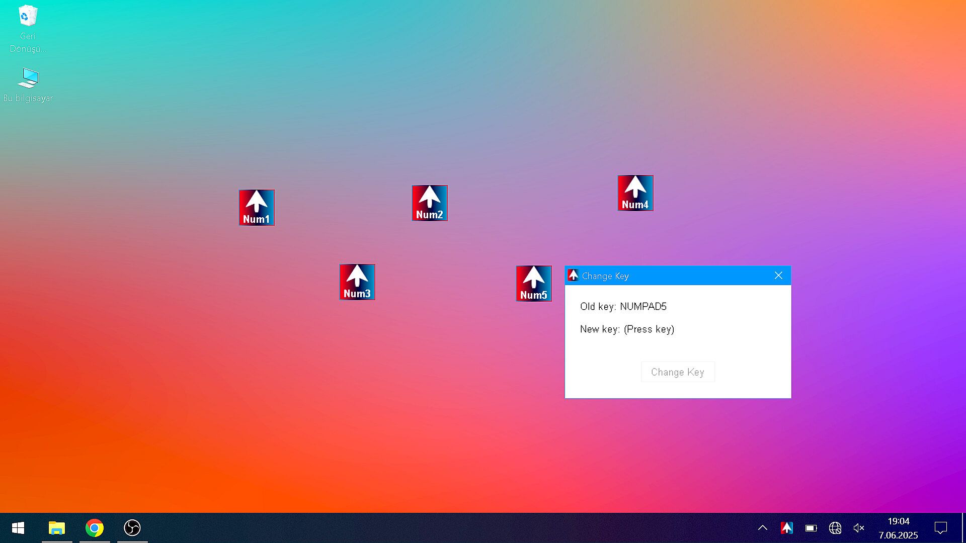This screenshot has height=543, width=966.
Task: Close the Change Key dialog
Action: pos(778,276)
